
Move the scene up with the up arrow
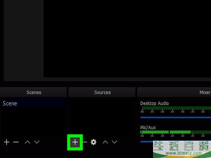pos(28,142)
